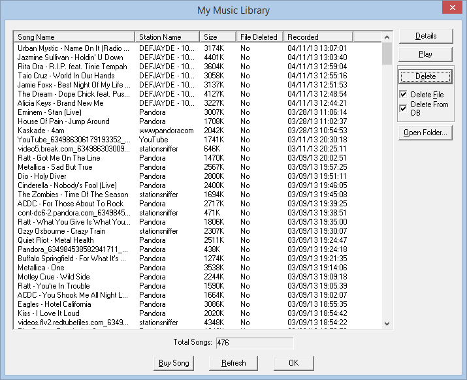Play the selected song

coord(425,54)
